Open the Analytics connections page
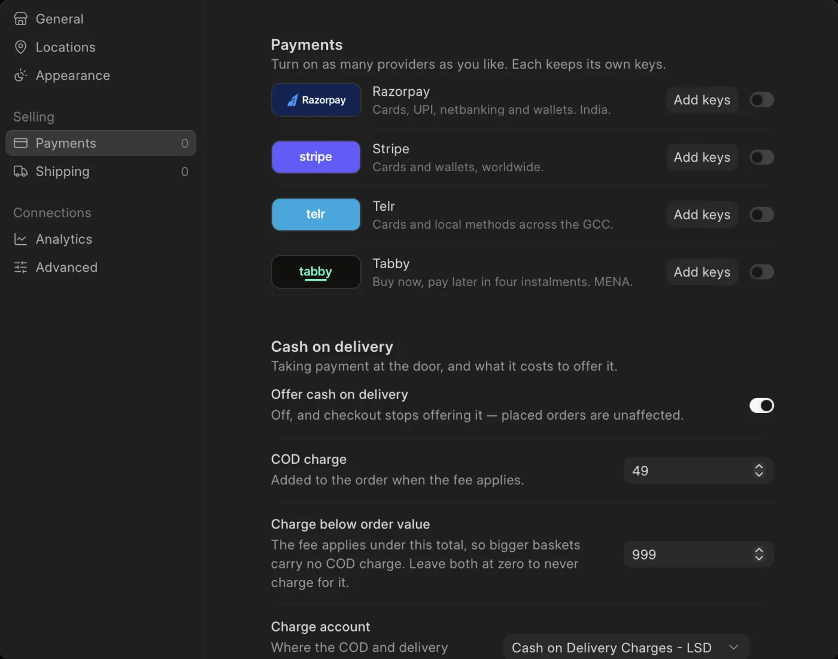838x659 pixels. (101, 239)
